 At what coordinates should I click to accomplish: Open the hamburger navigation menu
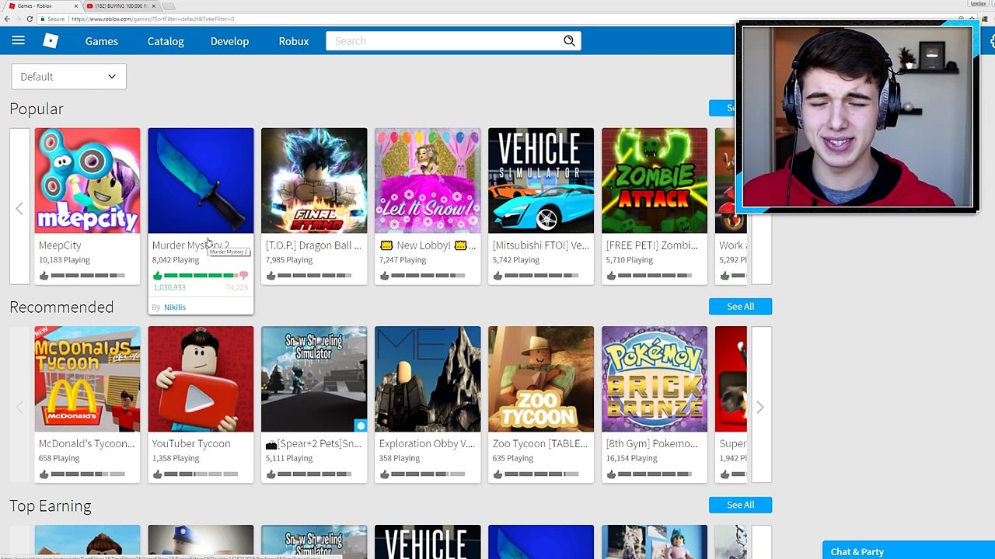19,40
